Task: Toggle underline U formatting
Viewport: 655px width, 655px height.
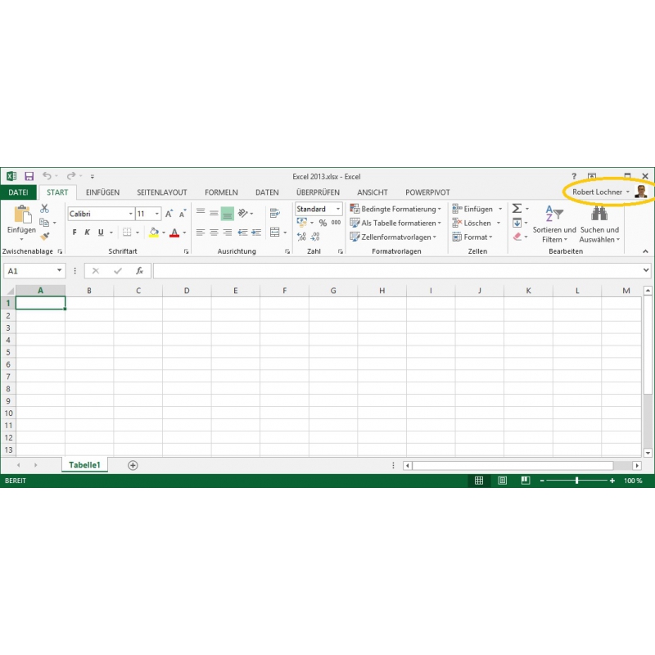Action: (x=102, y=233)
